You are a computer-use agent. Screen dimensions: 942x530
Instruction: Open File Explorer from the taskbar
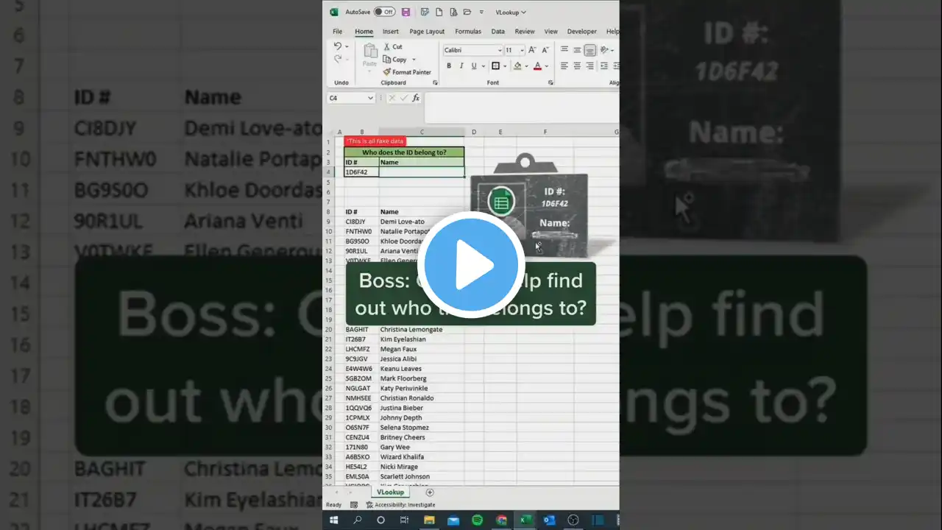coord(429,520)
